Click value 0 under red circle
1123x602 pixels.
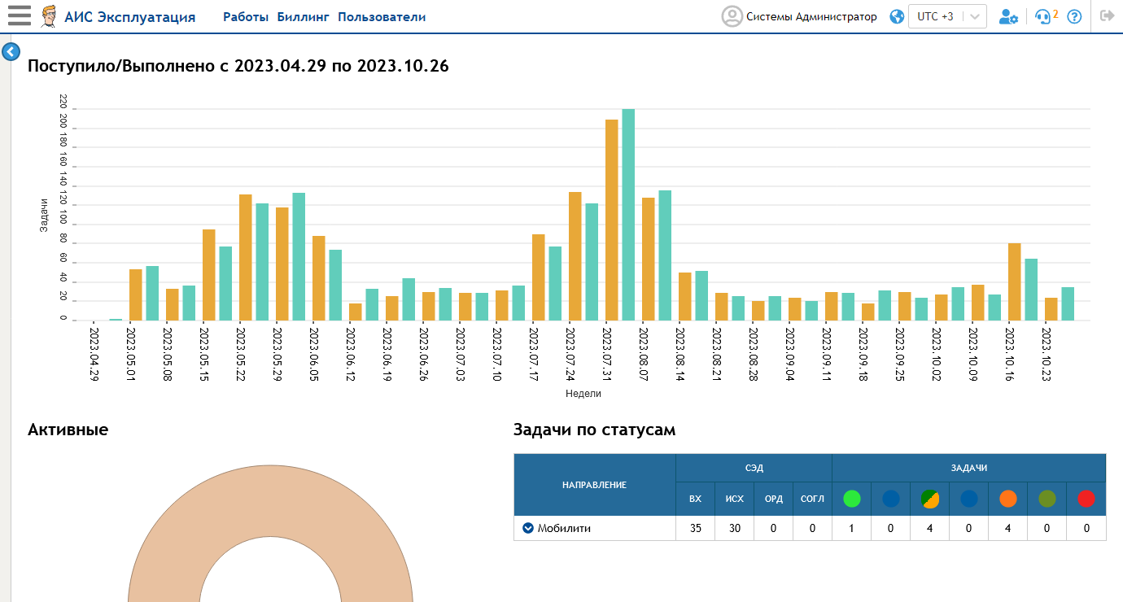click(x=1086, y=528)
